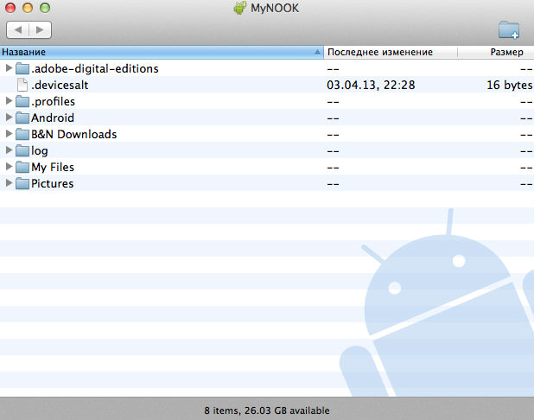Screen dimensions: 534x420
Task: Click the Pictures folder icon
Action: pos(22,183)
